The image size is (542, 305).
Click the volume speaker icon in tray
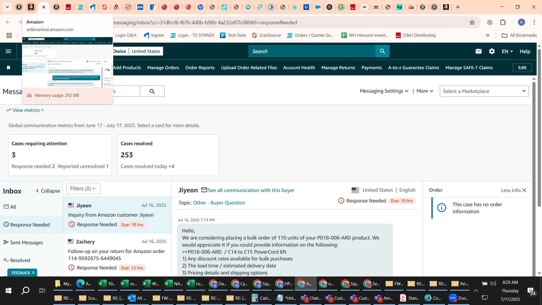[x=493, y=283]
